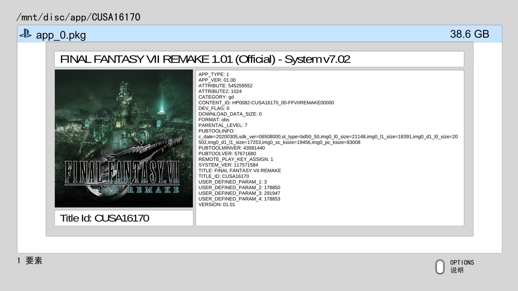Select the app_0.pkg file row
The image size is (518, 291).
point(259,34)
